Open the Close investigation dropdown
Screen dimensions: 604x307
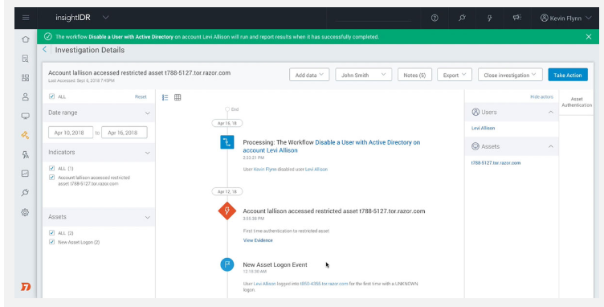coord(510,75)
